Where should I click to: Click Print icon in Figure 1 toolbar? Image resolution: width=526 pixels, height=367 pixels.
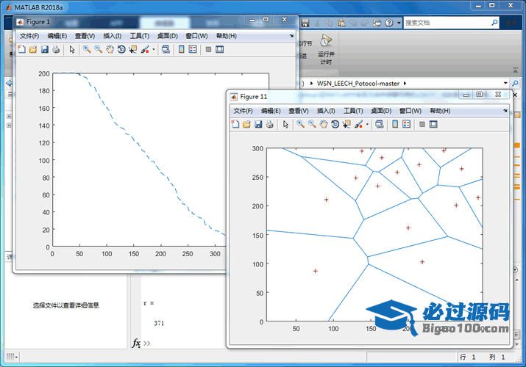[x=56, y=49]
